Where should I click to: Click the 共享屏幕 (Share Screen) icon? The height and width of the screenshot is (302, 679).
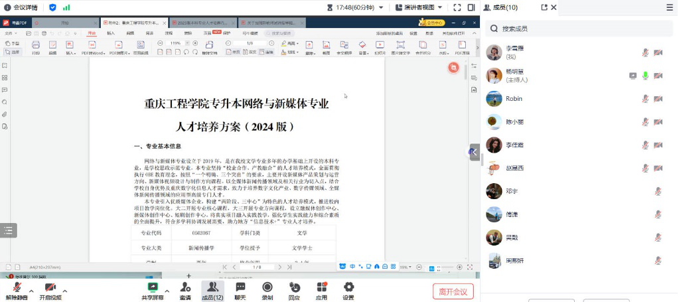153,290
